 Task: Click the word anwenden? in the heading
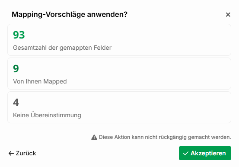(107, 15)
